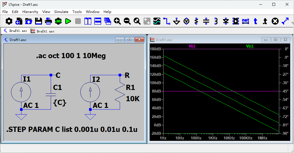
Task: Save the schematic with the floppy icon
Action: 39,21
